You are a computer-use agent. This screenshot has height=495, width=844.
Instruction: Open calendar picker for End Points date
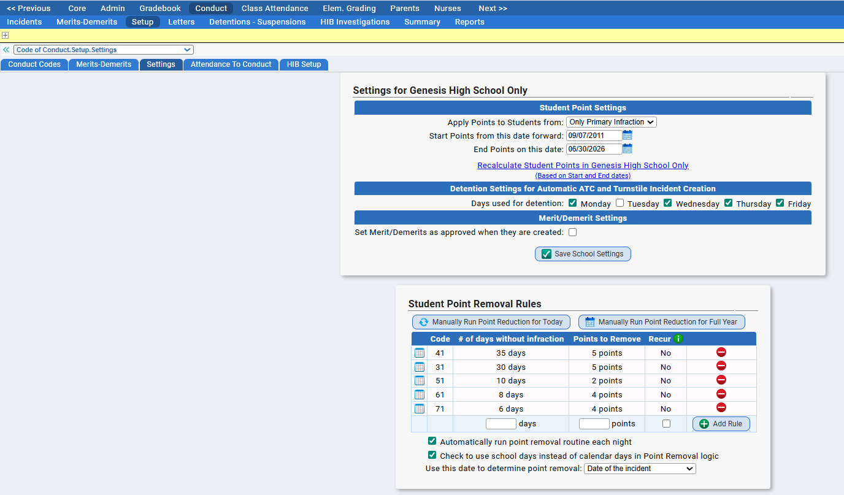[627, 149]
